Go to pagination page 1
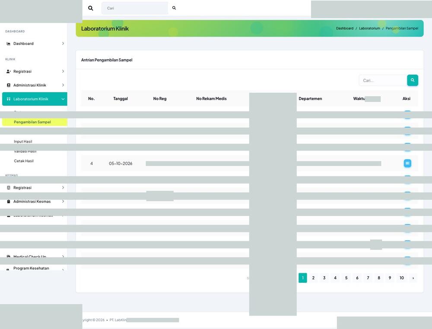Viewport: 432px width, 329px height. [302, 278]
